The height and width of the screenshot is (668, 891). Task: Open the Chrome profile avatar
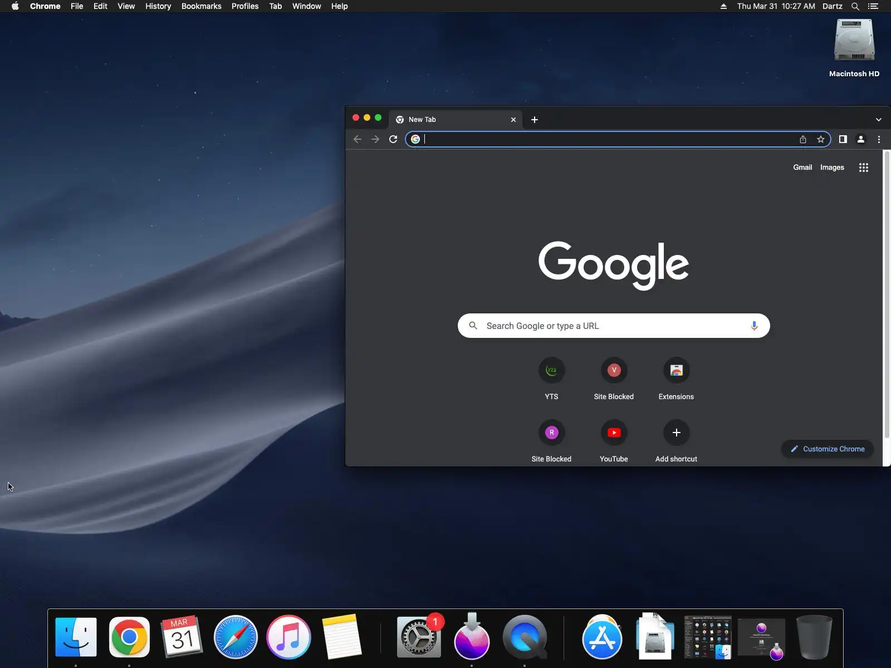(x=861, y=139)
